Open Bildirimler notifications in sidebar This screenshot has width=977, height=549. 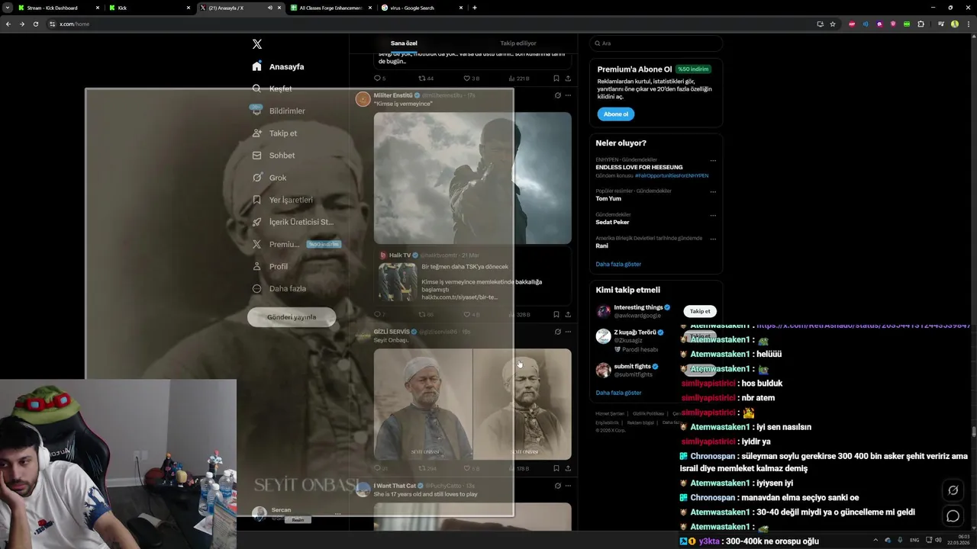[279, 111]
